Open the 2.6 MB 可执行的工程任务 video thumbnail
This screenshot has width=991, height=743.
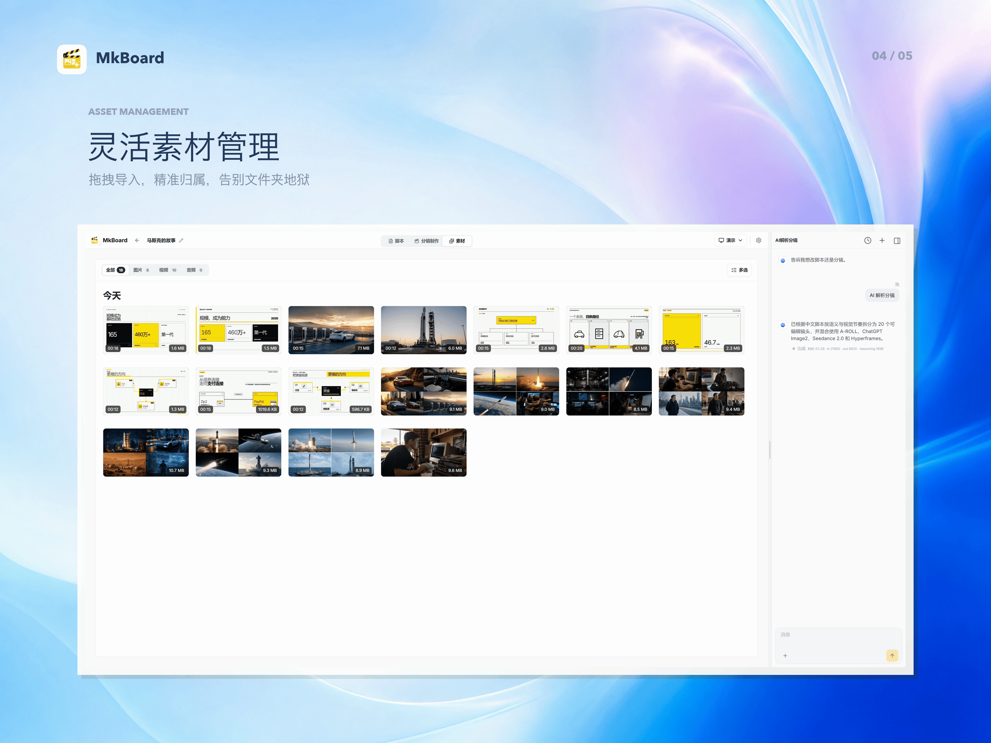coord(516,330)
